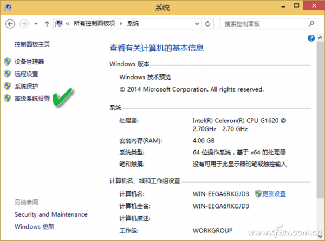Open the address bar history dropdown

[197, 24]
